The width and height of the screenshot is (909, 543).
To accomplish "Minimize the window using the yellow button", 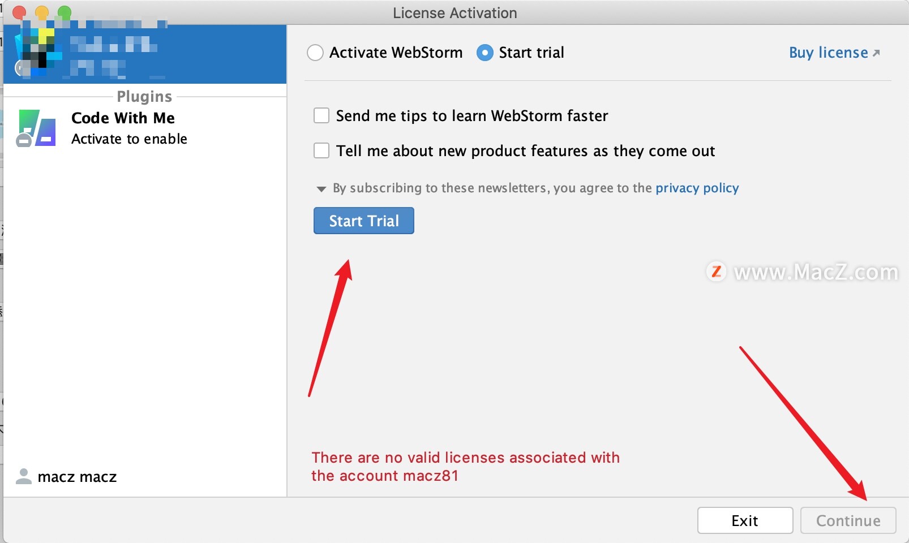I will pos(42,12).
